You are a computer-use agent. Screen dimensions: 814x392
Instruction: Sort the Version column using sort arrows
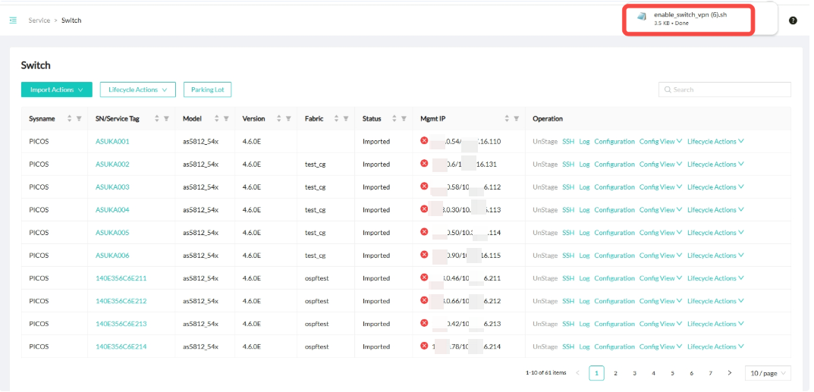[278, 119]
